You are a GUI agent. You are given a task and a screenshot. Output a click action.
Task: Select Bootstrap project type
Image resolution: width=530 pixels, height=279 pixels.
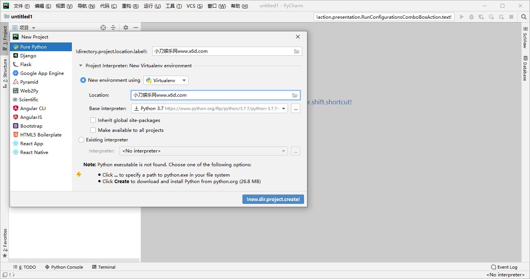click(x=41, y=126)
